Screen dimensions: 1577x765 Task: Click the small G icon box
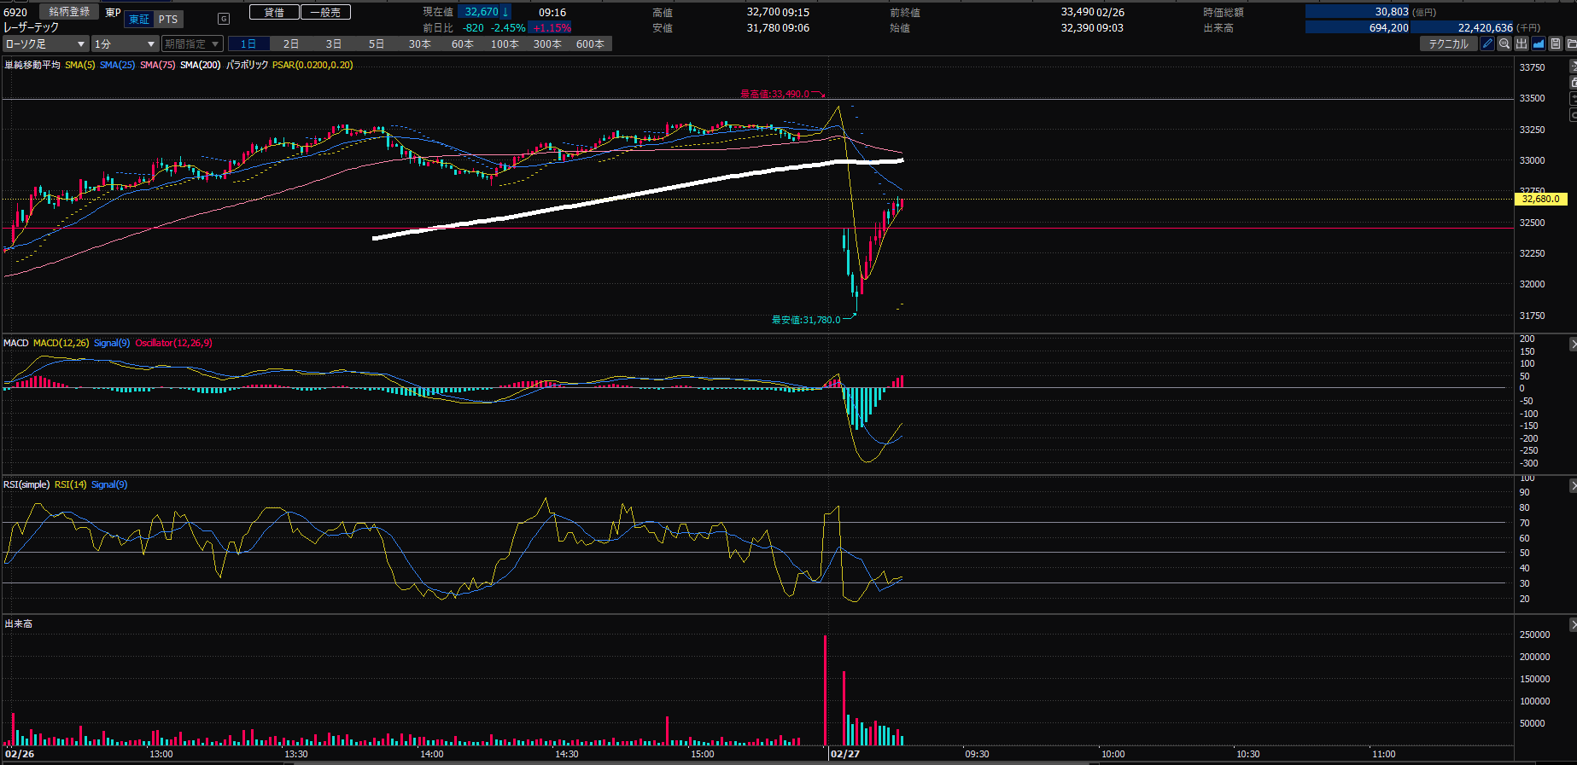pyautogui.click(x=224, y=19)
